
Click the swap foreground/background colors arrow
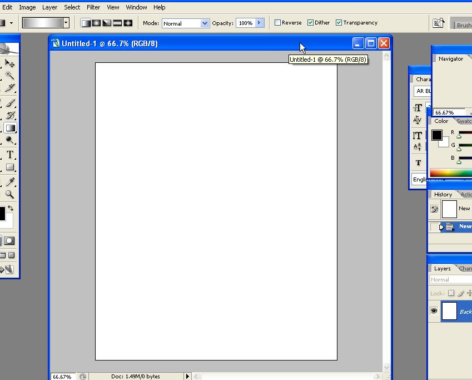click(x=10, y=209)
